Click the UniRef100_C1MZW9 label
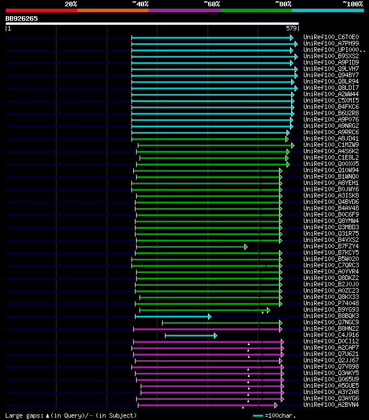Image resolution: width=369 pixels, height=420 pixels. tap(331, 145)
